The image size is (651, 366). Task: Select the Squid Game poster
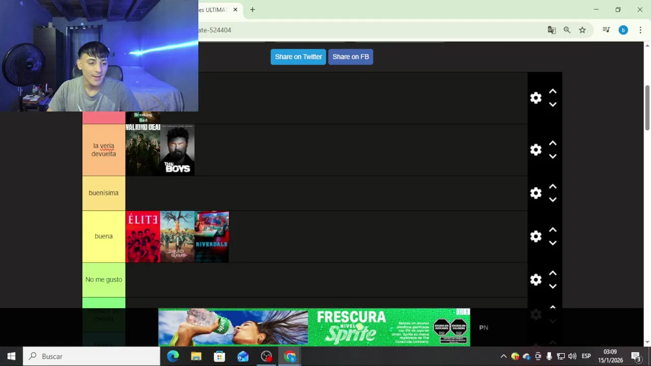177,236
